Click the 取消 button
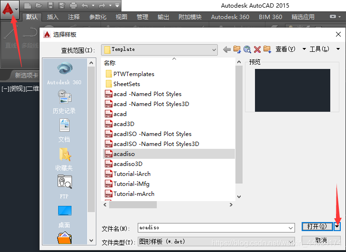The image size is (346, 252). pos(321,240)
